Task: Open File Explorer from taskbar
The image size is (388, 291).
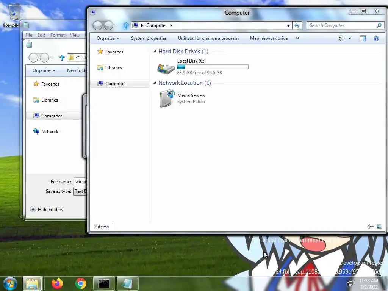Action: (33, 283)
